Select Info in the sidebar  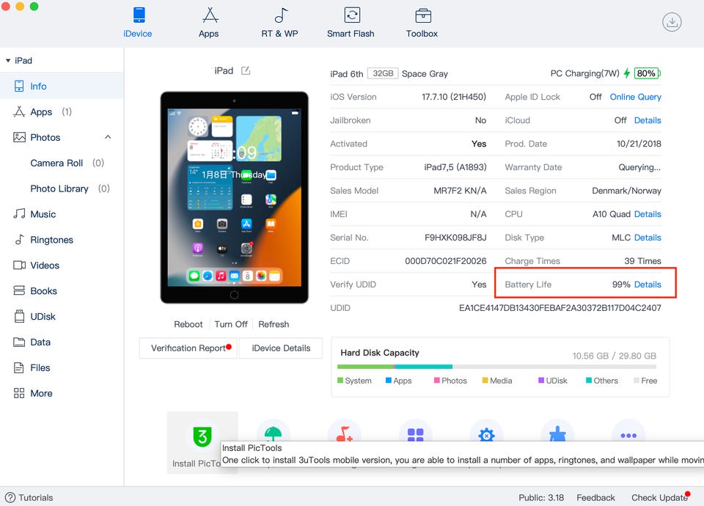62,87
